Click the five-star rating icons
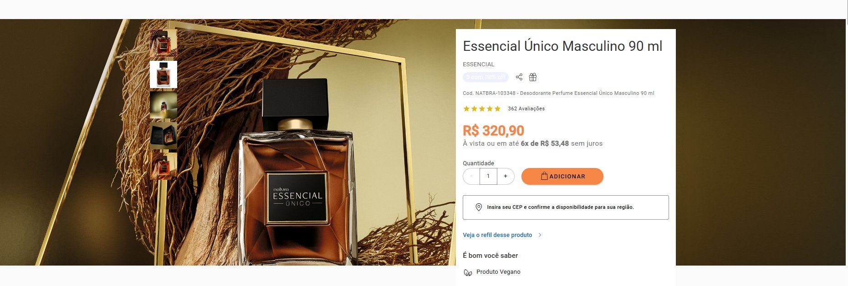Viewport: 848px width, 286px height. click(x=482, y=108)
